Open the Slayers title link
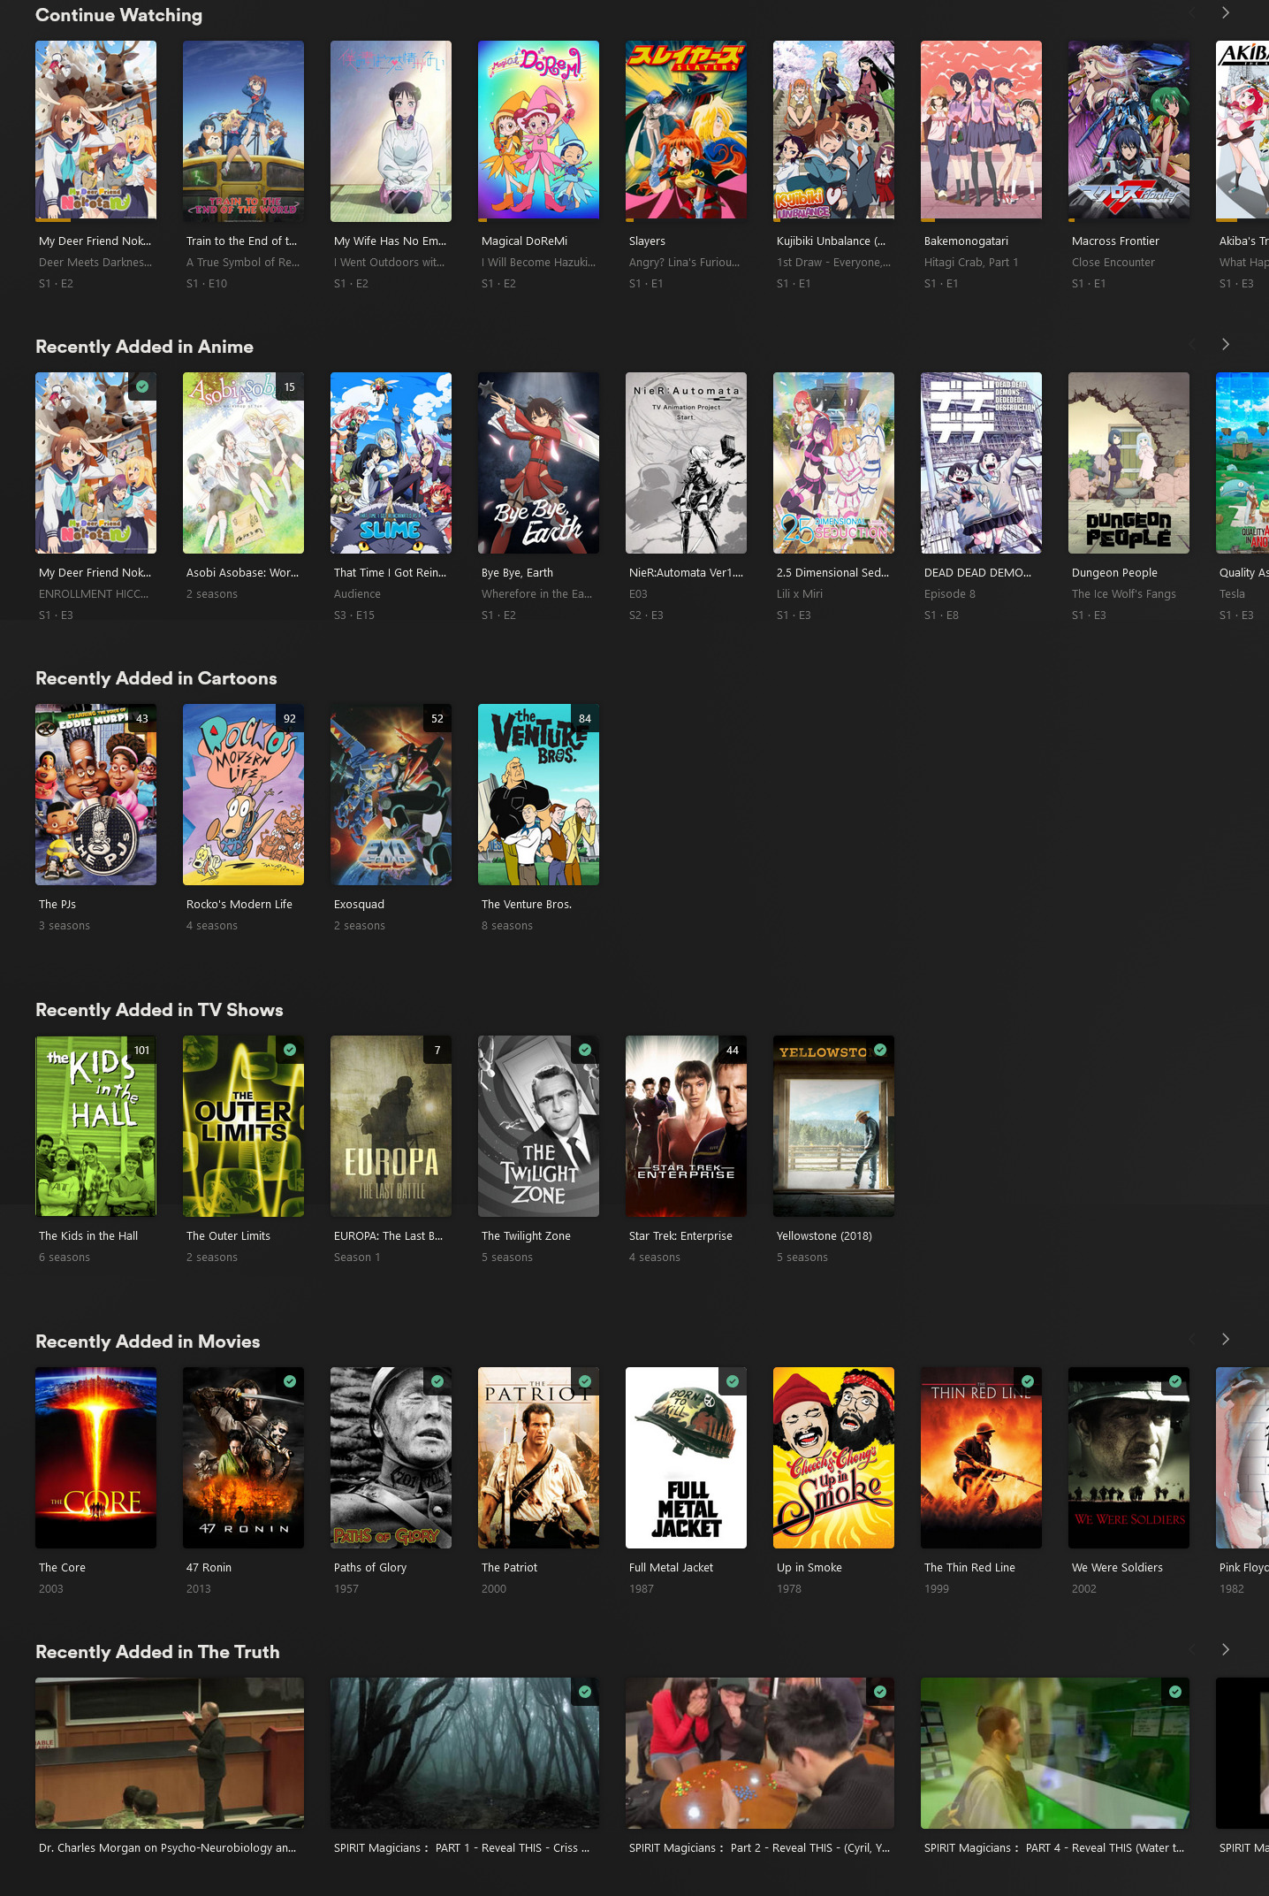 pyautogui.click(x=647, y=241)
